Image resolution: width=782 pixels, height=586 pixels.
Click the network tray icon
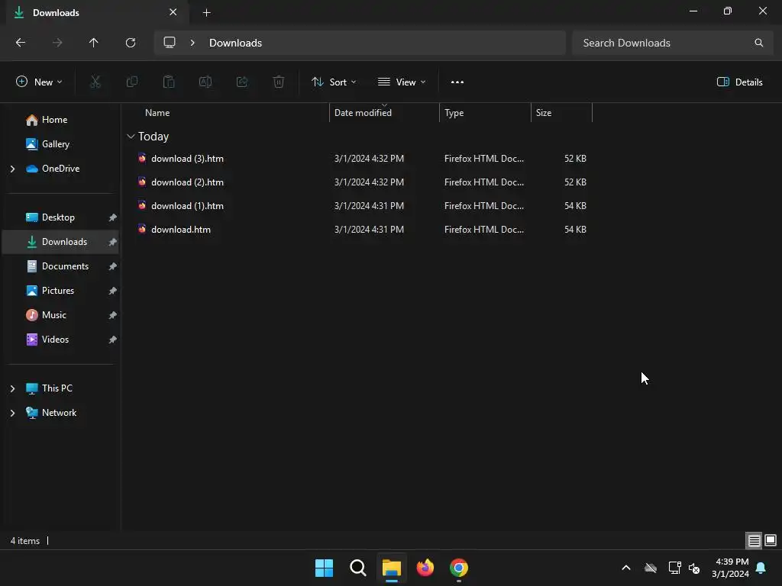pyautogui.click(x=674, y=568)
